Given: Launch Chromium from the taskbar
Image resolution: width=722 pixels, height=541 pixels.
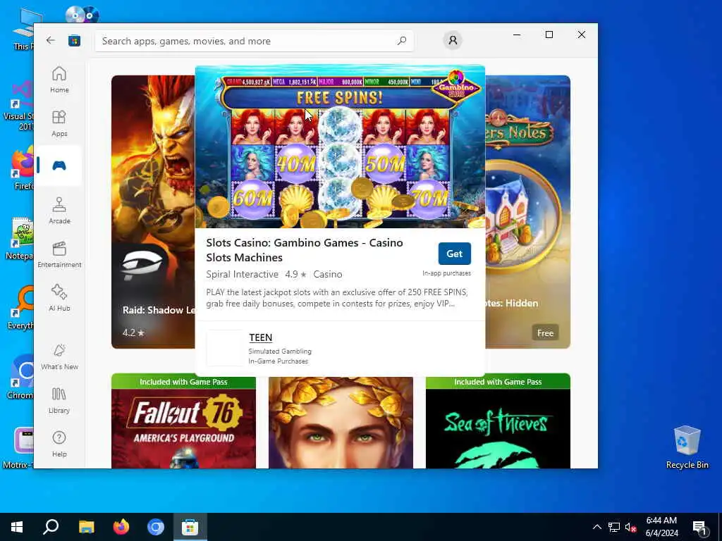Looking at the screenshot, I should coord(155,527).
